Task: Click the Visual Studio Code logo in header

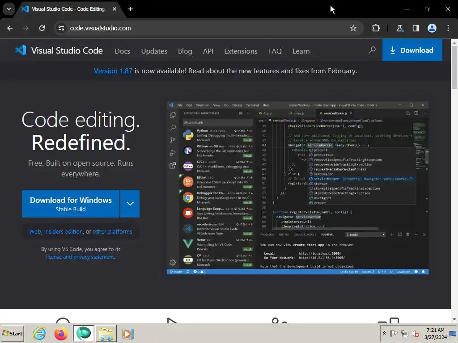Action: pyautogui.click(x=59, y=50)
